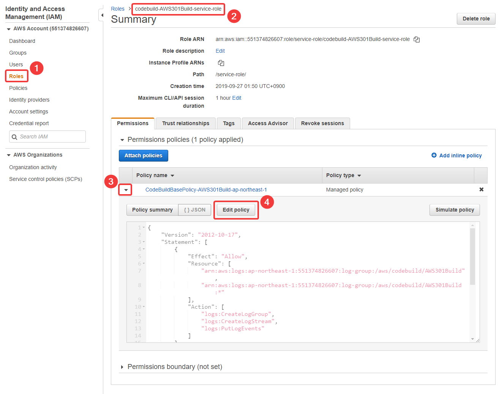Open Dashboard in IAM sidebar
This screenshot has height=394, width=502.
point(22,41)
